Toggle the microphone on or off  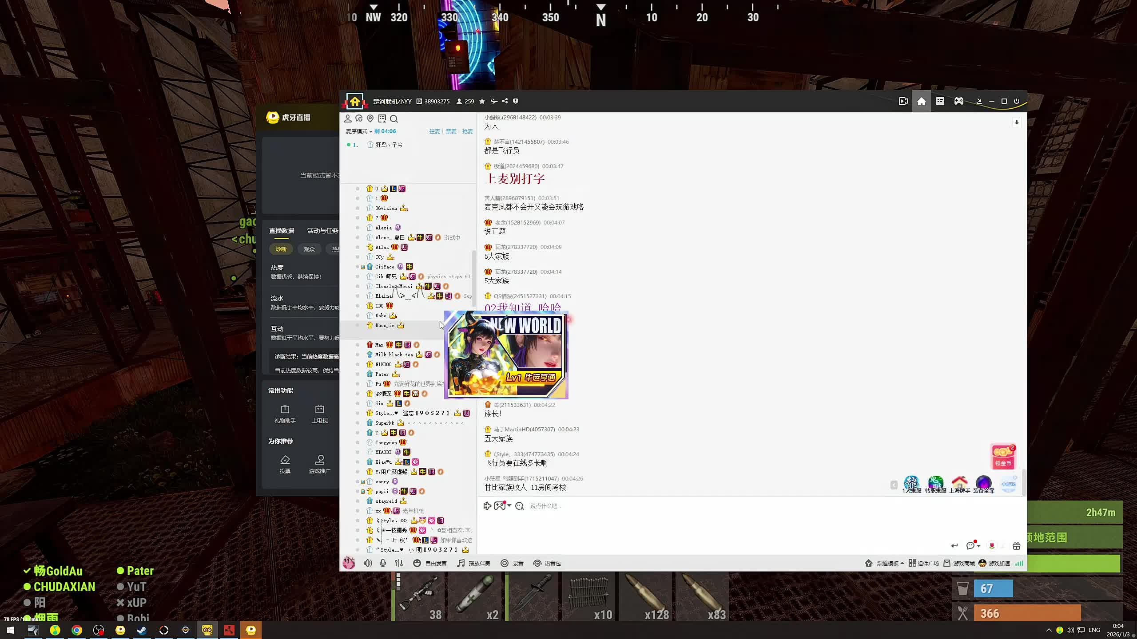pyautogui.click(x=383, y=563)
